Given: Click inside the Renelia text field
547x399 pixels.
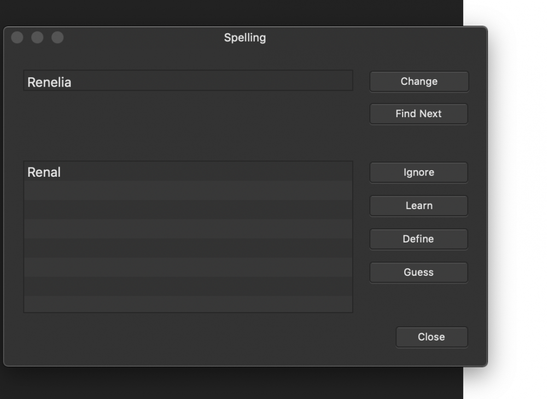Looking at the screenshot, I should coord(188,81).
